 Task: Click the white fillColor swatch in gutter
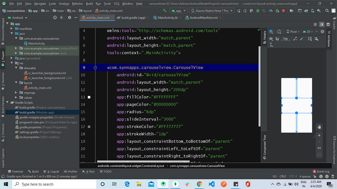89,97
